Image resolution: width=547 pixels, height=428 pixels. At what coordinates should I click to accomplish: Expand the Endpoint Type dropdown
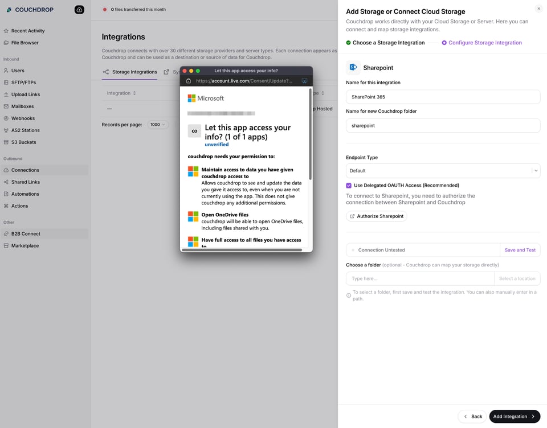(x=443, y=171)
